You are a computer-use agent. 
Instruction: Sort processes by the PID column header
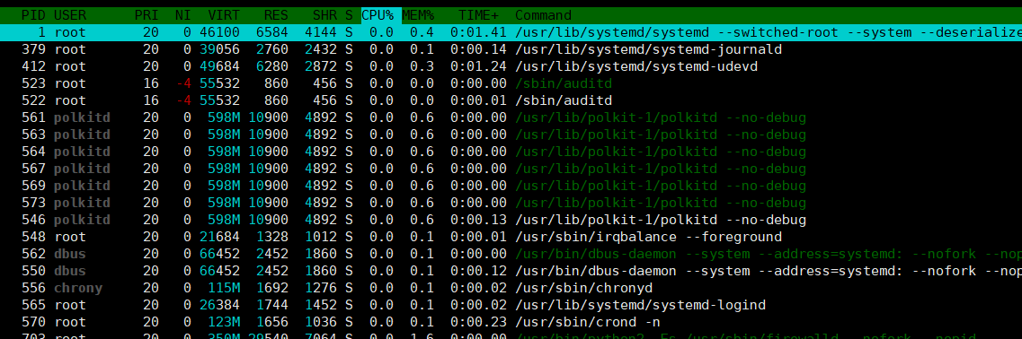point(34,15)
